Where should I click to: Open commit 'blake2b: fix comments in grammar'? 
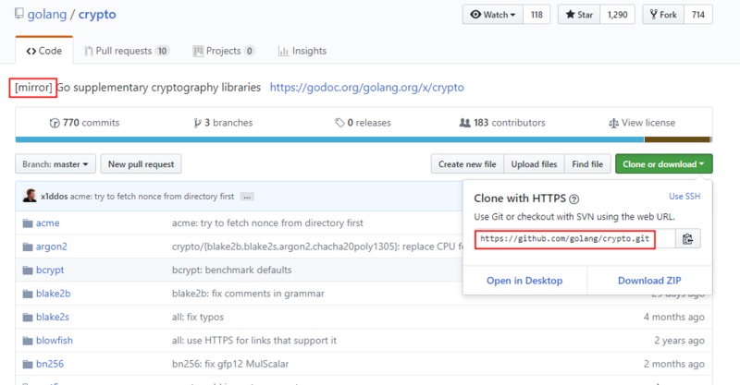point(248,294)
